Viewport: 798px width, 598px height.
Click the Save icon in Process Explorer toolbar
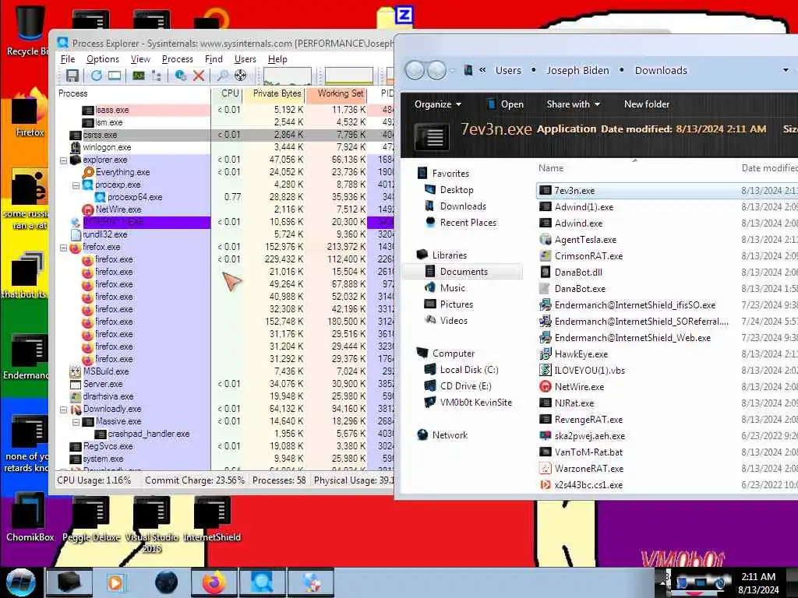tap(72, 76)
